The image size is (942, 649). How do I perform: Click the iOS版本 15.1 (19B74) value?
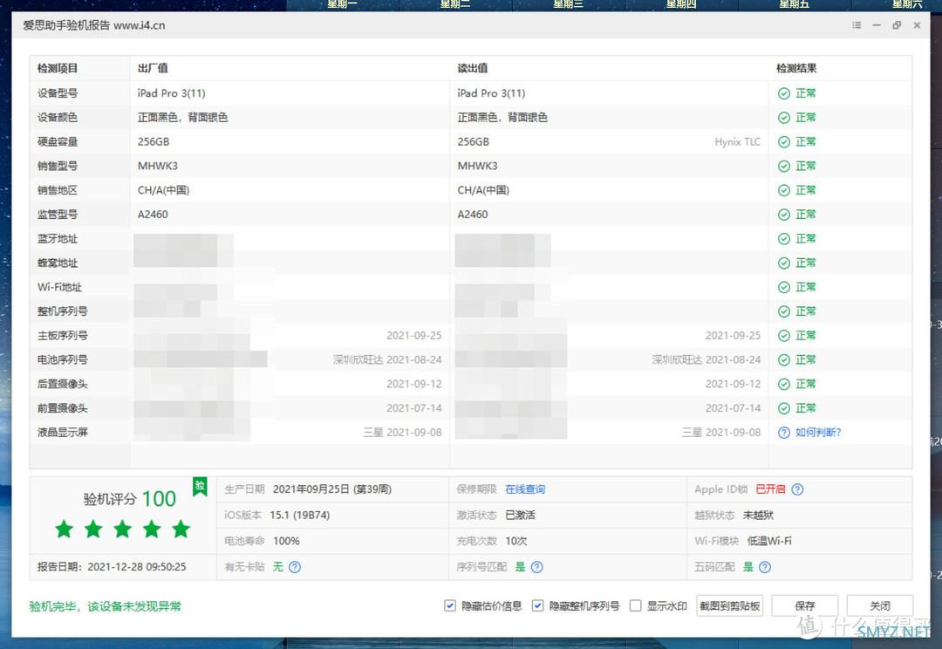(300, 515)
